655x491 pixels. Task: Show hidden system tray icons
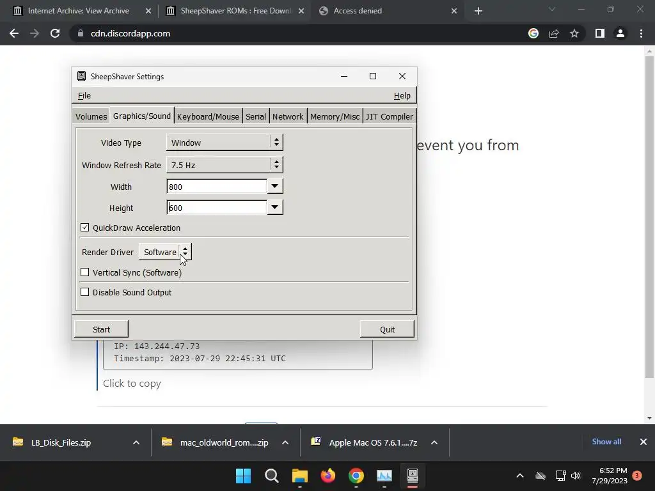(x=519, y=476)
